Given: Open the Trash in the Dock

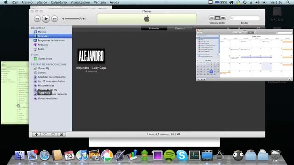Looking at the screenshot, I should 276,155.
